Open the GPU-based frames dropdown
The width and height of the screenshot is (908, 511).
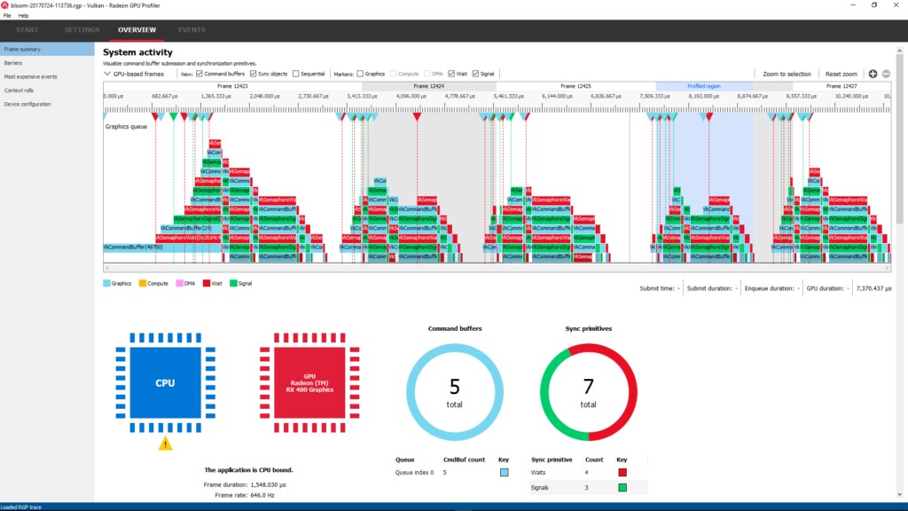tap(134, 74)
